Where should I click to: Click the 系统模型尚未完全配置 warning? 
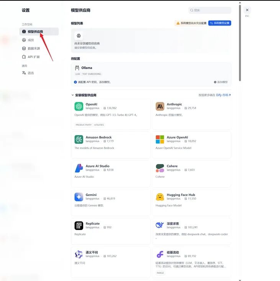click(191, 23)
